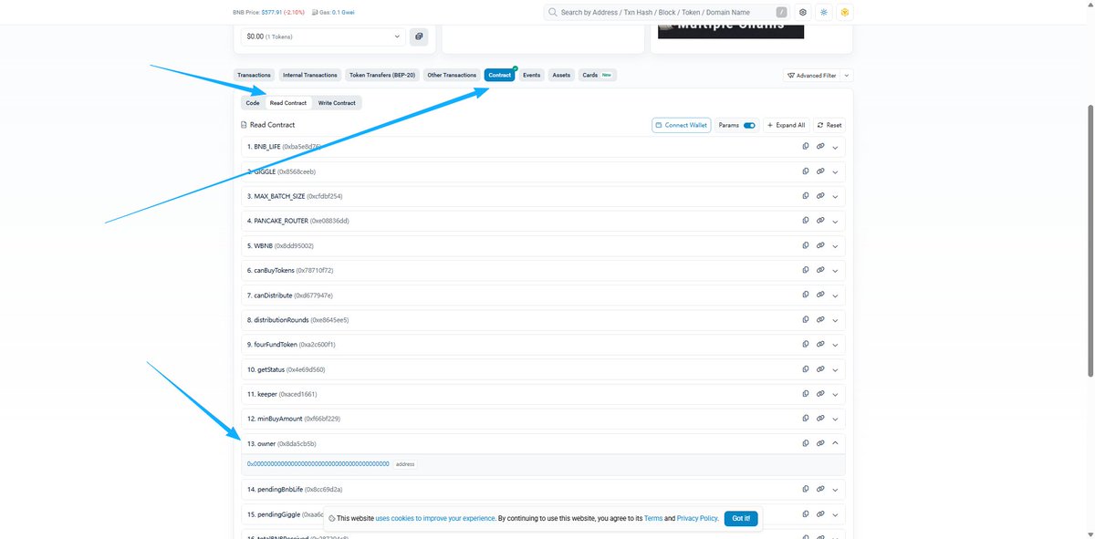Open the Internal Transactions tab
This screenshot has height=539, width=1095.
point(310,75)
